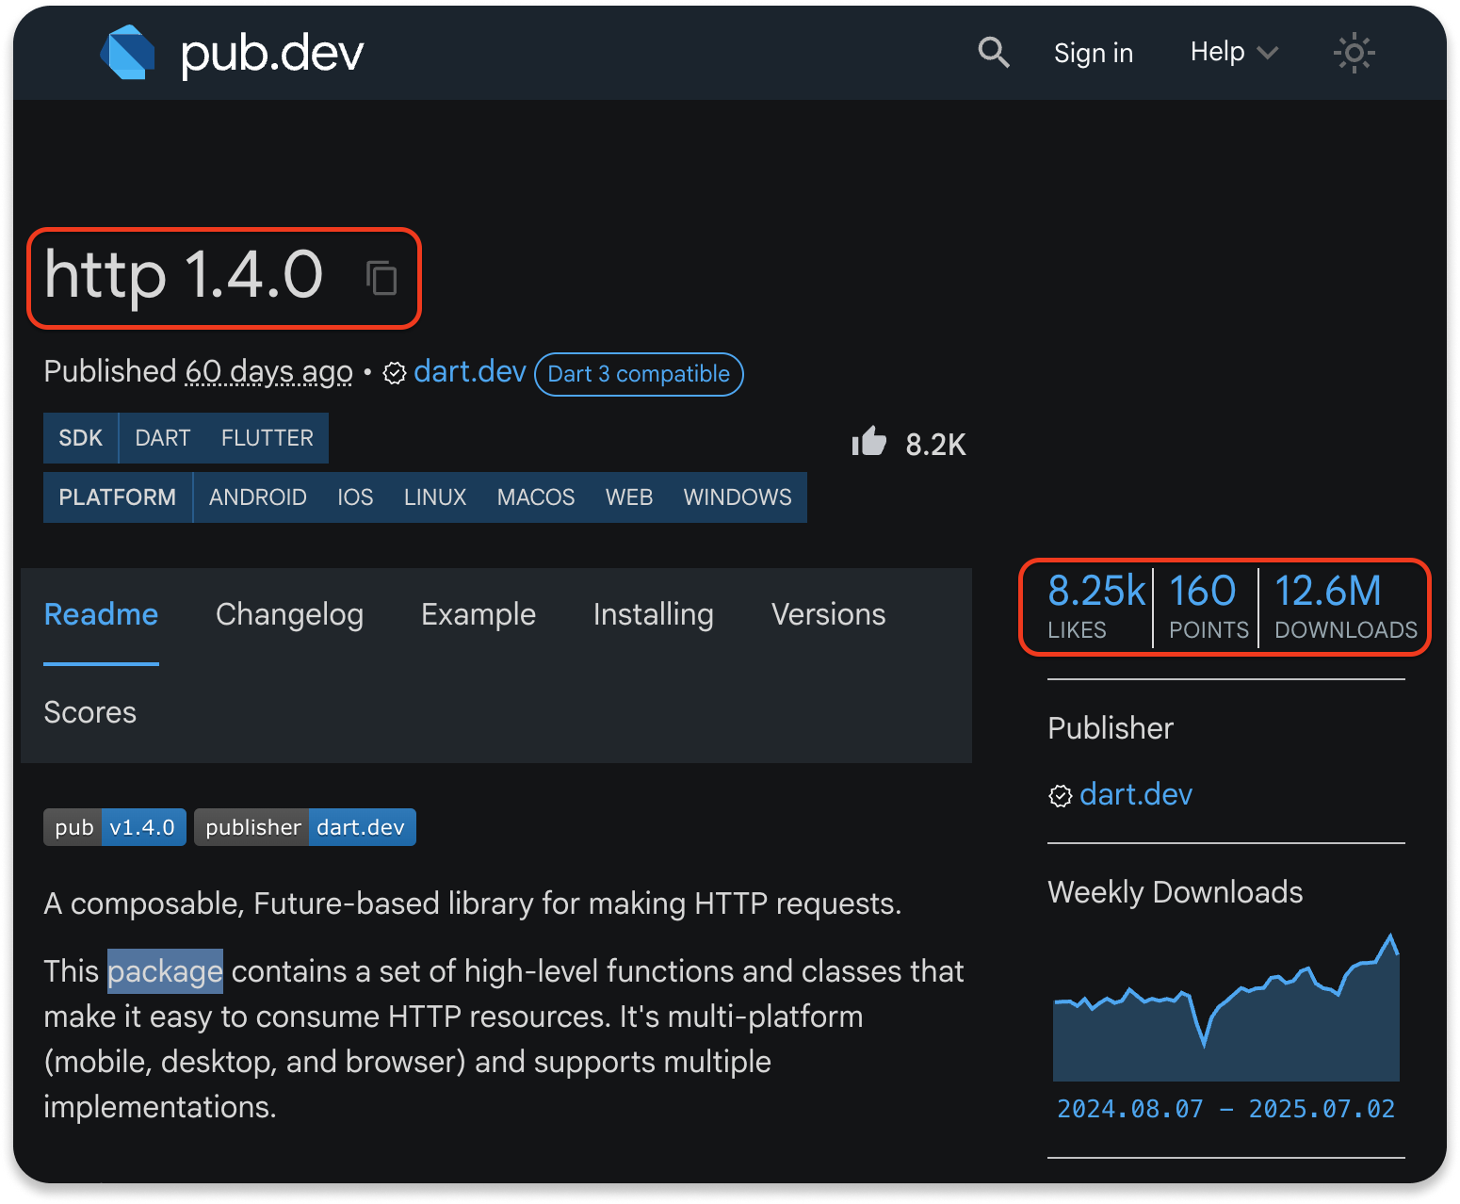Click the pub.dev Dart logo icon

[x=127, y=53]
